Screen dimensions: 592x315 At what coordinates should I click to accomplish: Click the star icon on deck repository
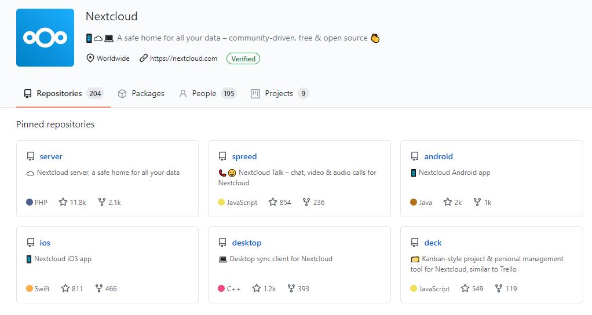[465, 288]
